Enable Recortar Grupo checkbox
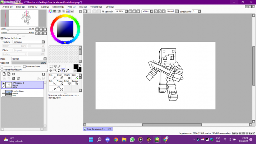 [x=24, y=66]
